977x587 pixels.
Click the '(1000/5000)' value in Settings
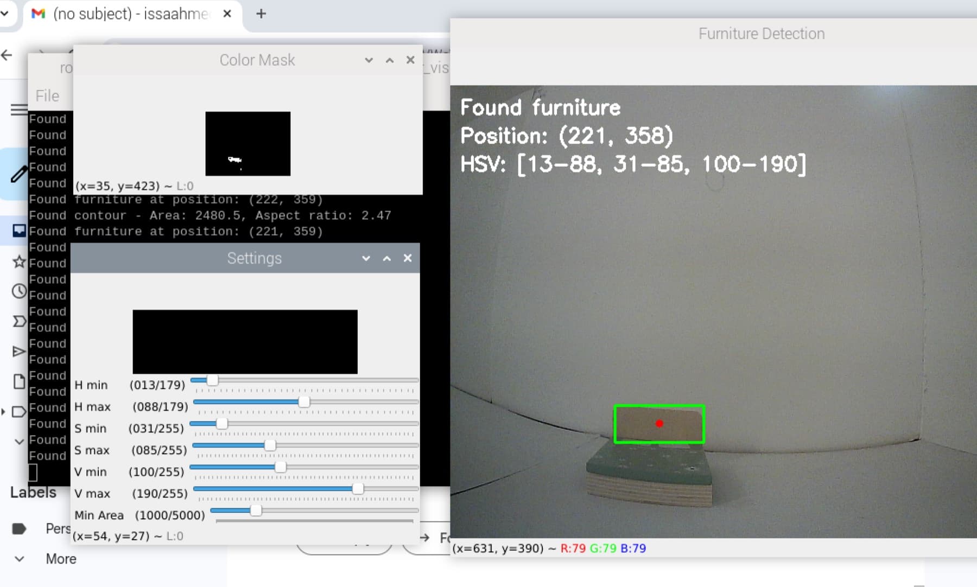pos(170,515)
